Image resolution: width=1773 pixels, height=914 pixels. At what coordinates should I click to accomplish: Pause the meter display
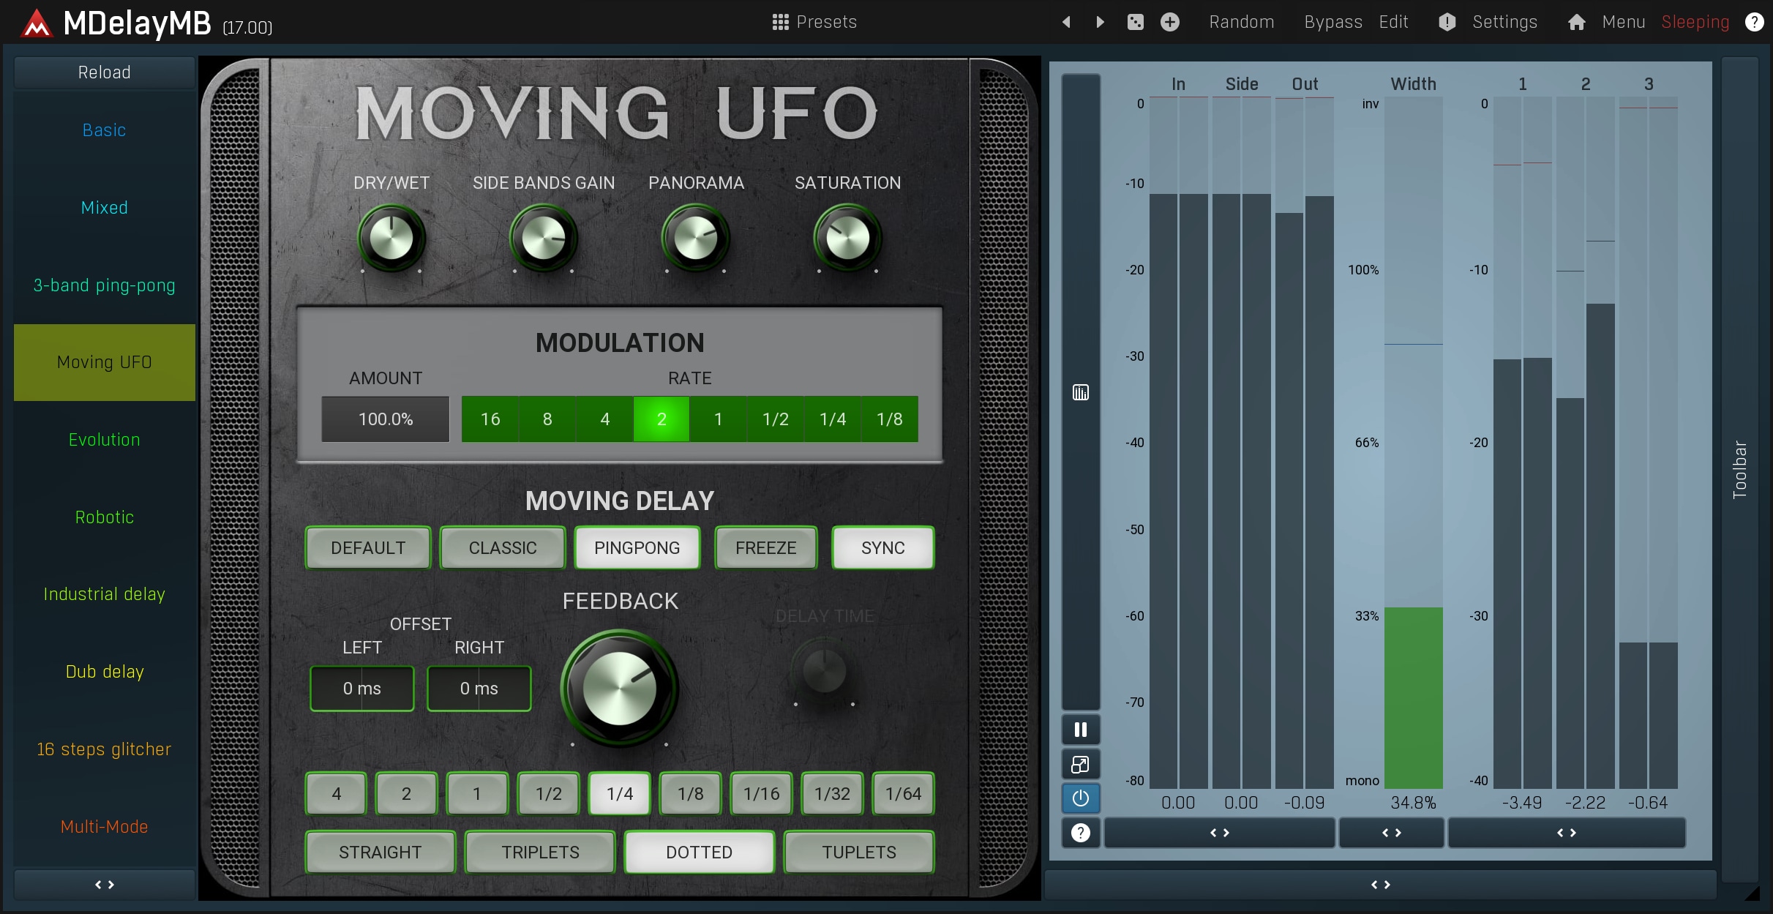point(1080,730)
